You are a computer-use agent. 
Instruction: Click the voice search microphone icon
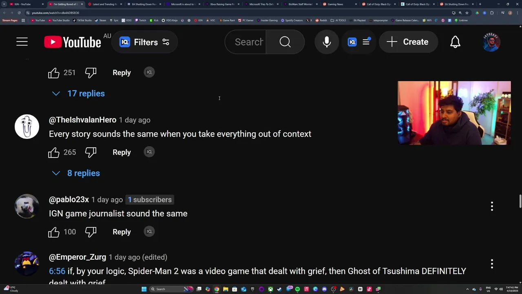click(x=327, y=42)
